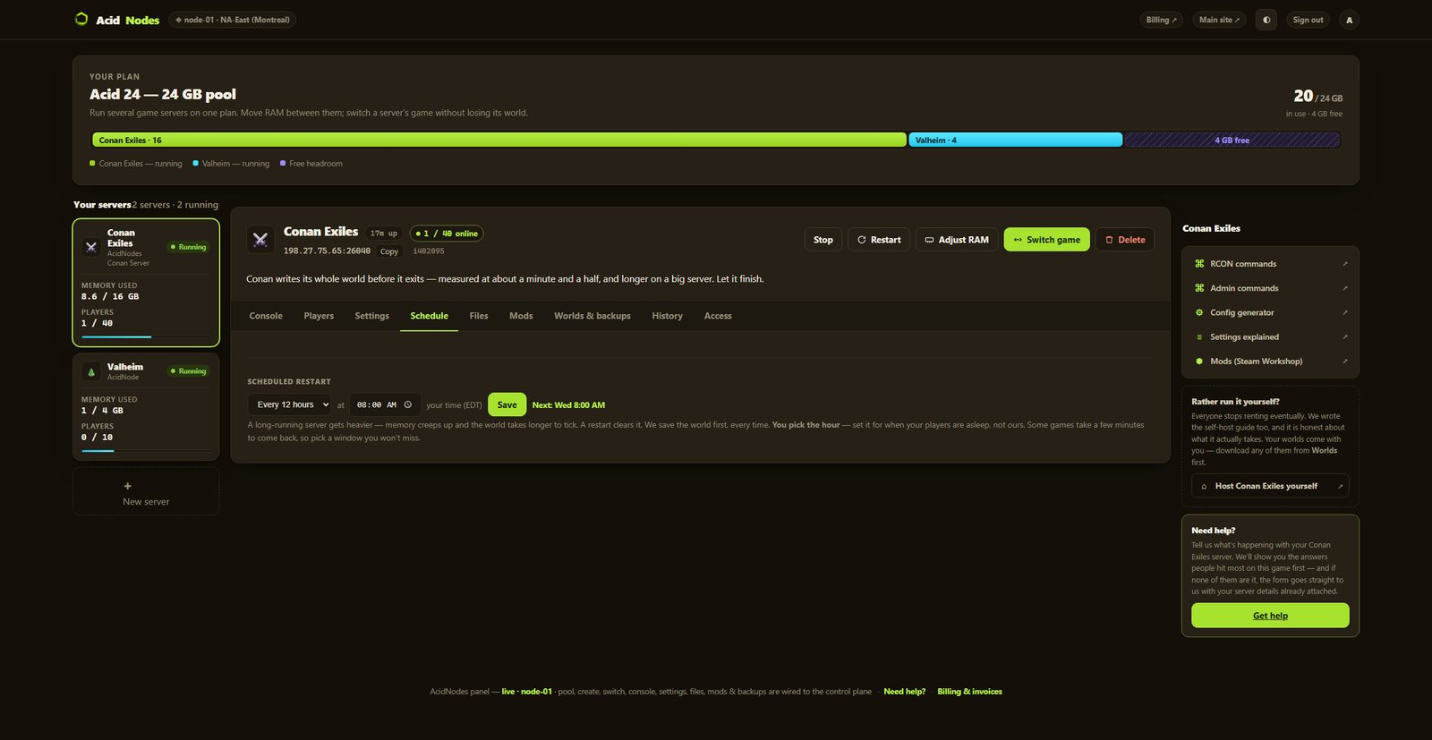This screenshot has width=1432, height=740.
Task: Open Mods (Steam Workshop) guide
Action: click(x=1271, y=361)
